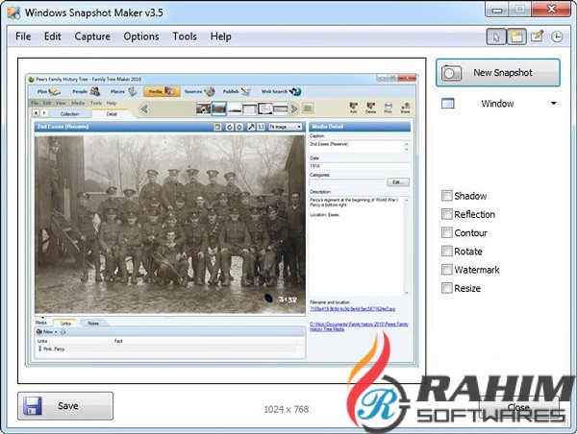
Task: Tick the Contour checkbox
Action: point(447,232)
